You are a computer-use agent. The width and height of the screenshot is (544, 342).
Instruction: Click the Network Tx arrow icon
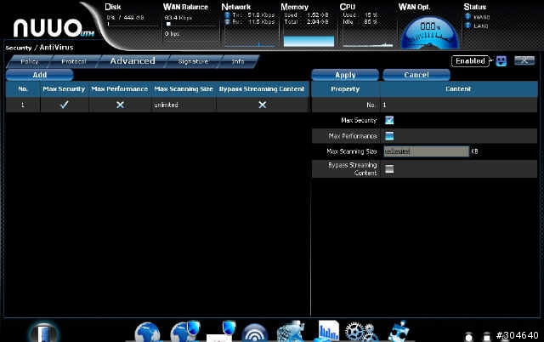227,15
